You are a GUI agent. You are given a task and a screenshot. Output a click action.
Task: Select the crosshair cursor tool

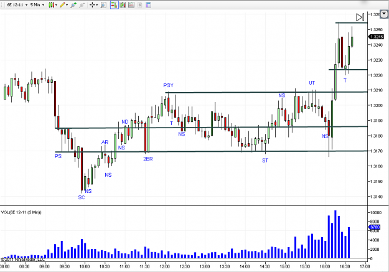coord(92,5)
